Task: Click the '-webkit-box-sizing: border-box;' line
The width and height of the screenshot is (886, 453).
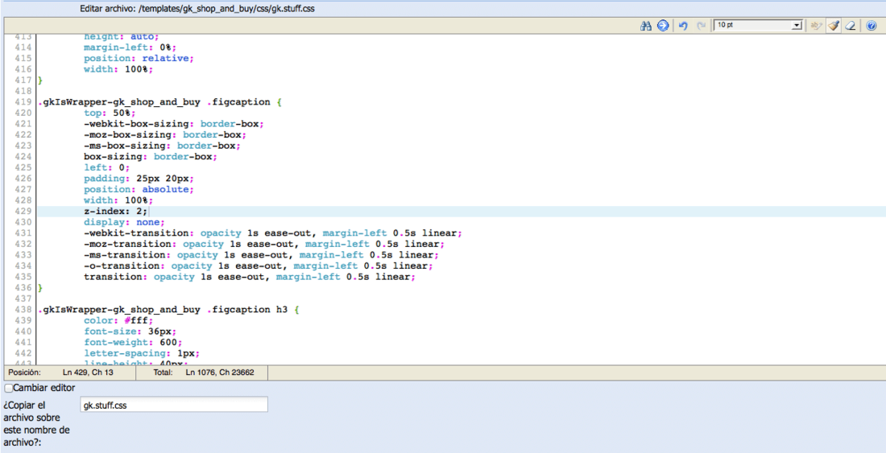Action: (174, 124)
